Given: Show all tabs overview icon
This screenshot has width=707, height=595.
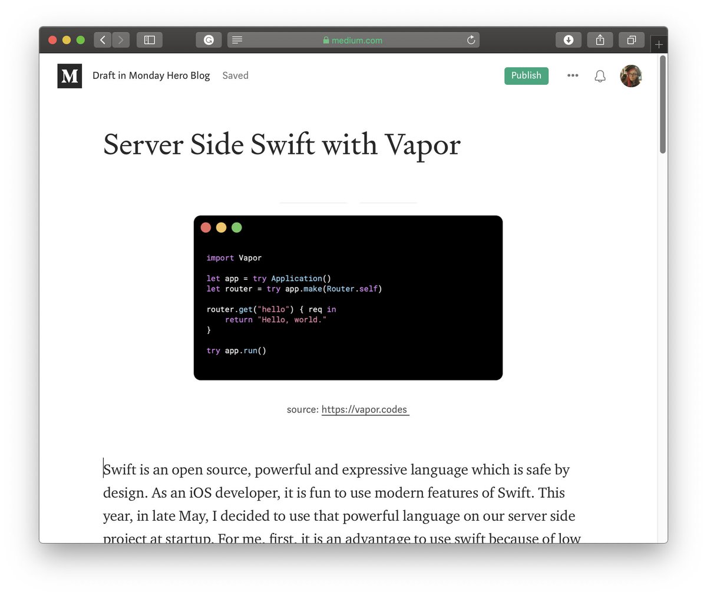Looking at the screenshot, I should click(x=631, y=40).
